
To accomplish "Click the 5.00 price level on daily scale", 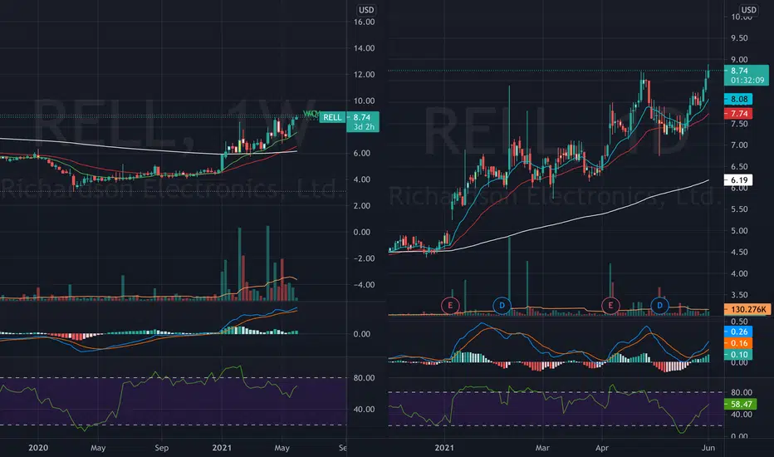I will click(x=739, y=231).
